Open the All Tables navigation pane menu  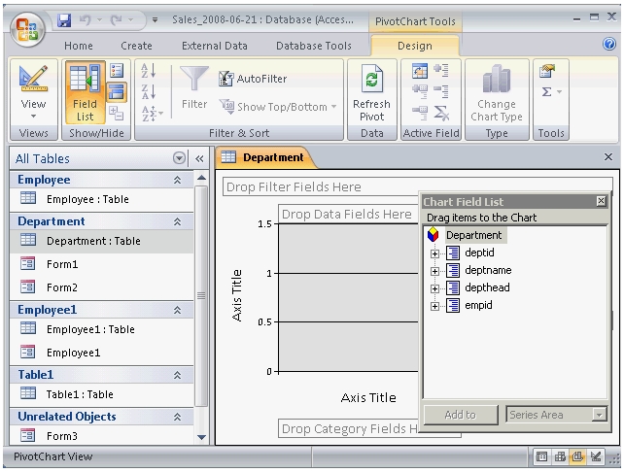tap(179, 158)
